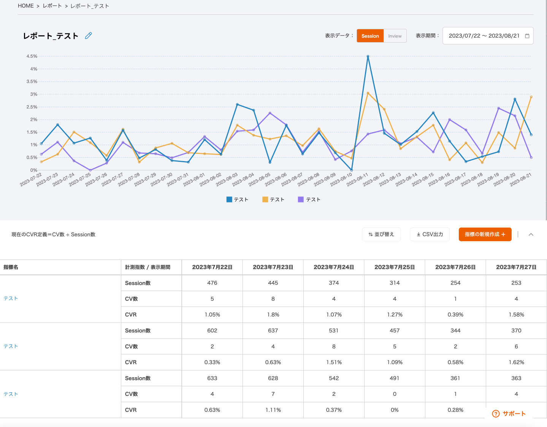Open the 2023/07/22 ～ 2023/08/21 date picker
Viewport: 547px width, 427px height.
[484, 36]
